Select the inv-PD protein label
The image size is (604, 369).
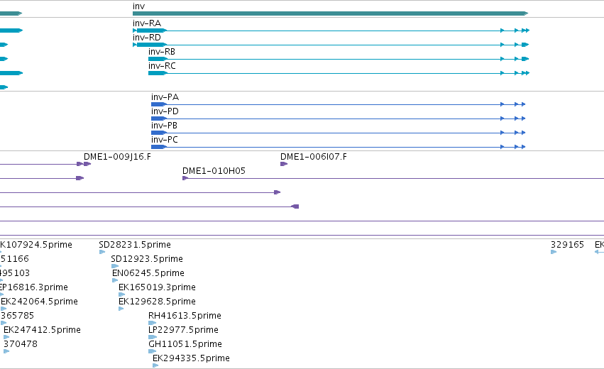point(165,111)
